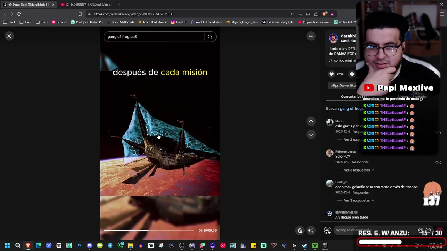Click the address bar URL
Image resolution: width=447 pixels, height=251 pixels.
[x=133, y=14]
